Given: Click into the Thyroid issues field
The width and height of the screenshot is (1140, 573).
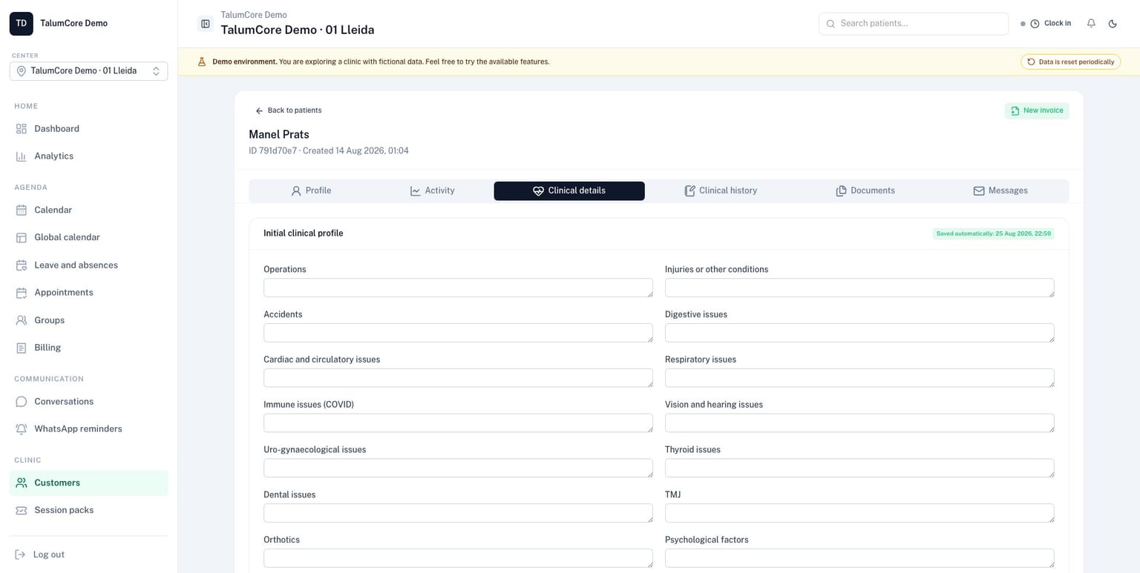Looking at the screenshot, I should coord(859,468).
